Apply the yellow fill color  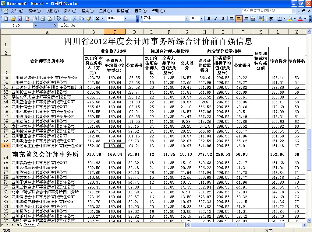tap(289, 19)
